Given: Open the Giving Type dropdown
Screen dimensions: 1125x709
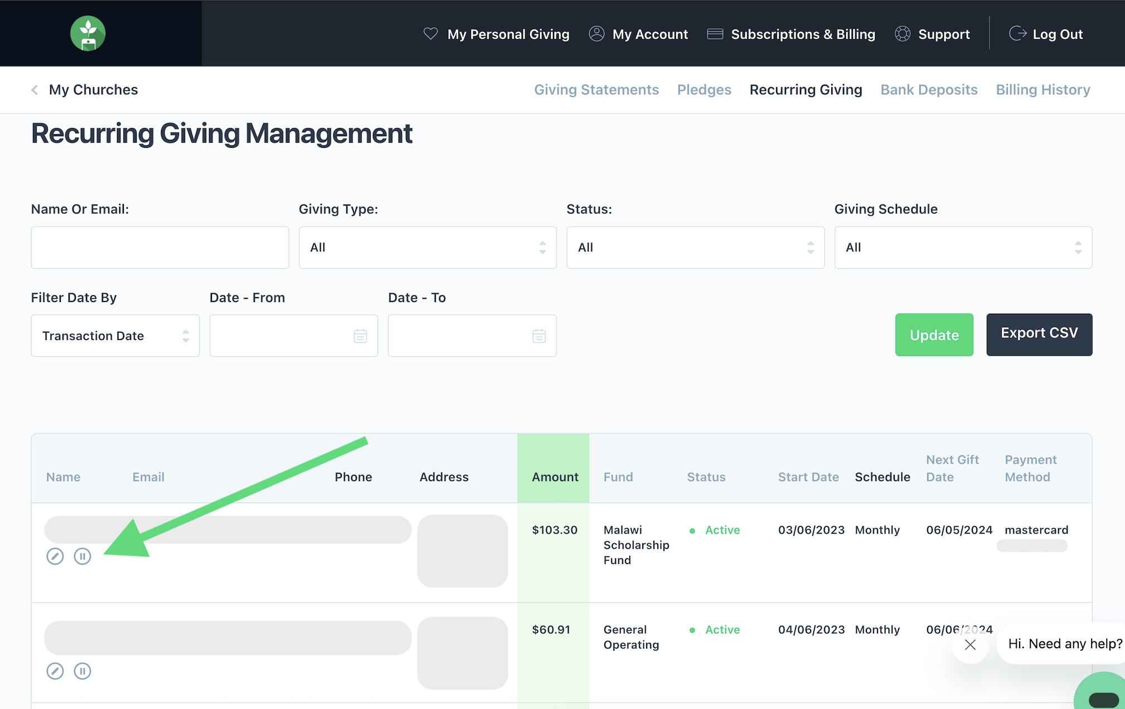Looking at the screenshot, I should point(428,247).
